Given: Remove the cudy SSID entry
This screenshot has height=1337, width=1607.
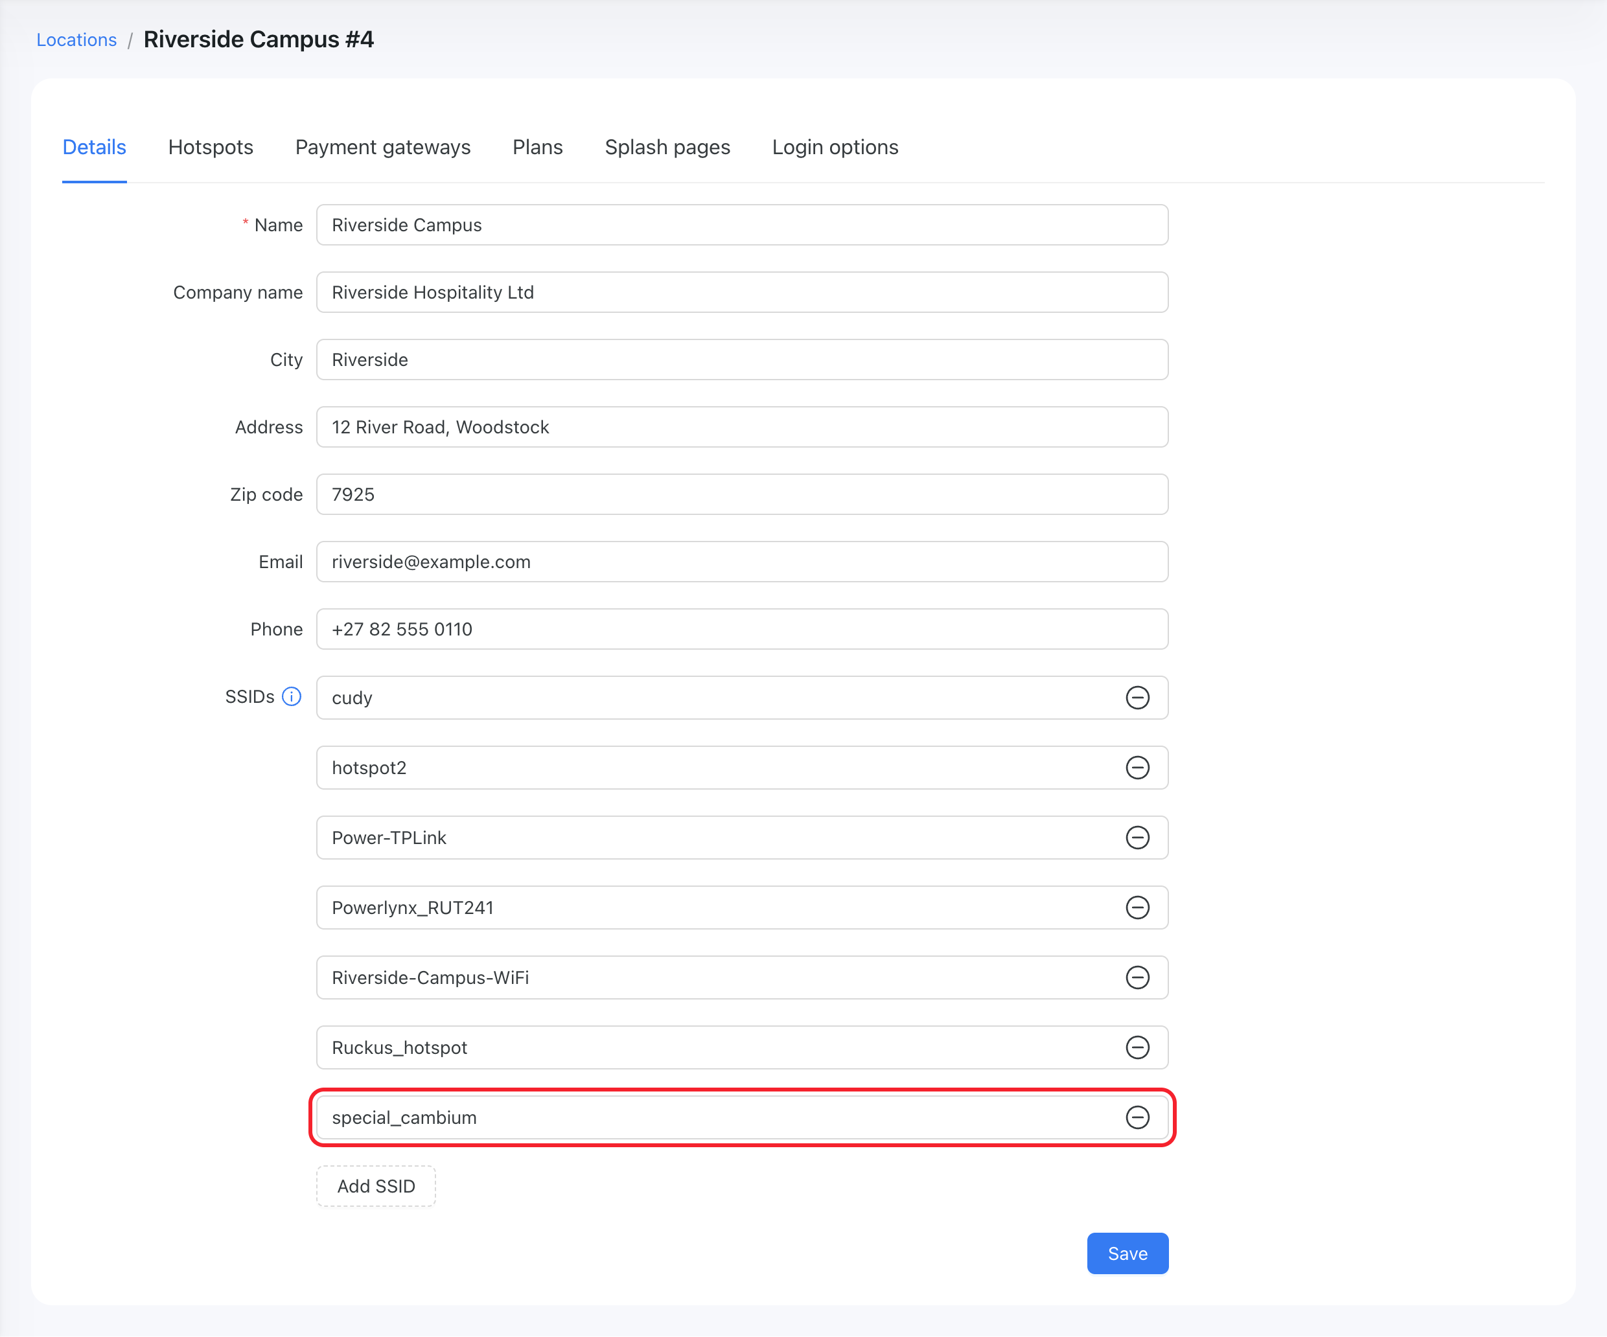Looking at the screenshot, I should tap(1137, 698).
